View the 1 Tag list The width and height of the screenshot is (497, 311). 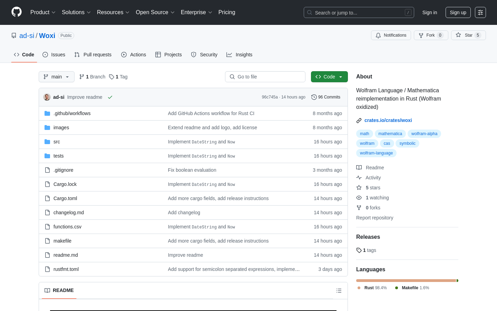tap(118, 77)
